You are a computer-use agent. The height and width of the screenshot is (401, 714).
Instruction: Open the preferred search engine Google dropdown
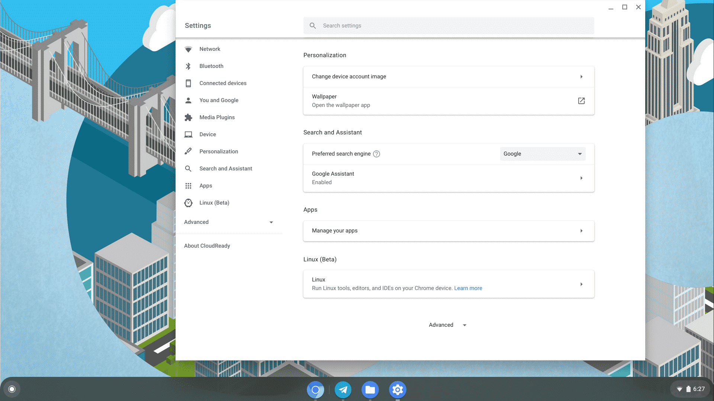[x=543, y=154]
